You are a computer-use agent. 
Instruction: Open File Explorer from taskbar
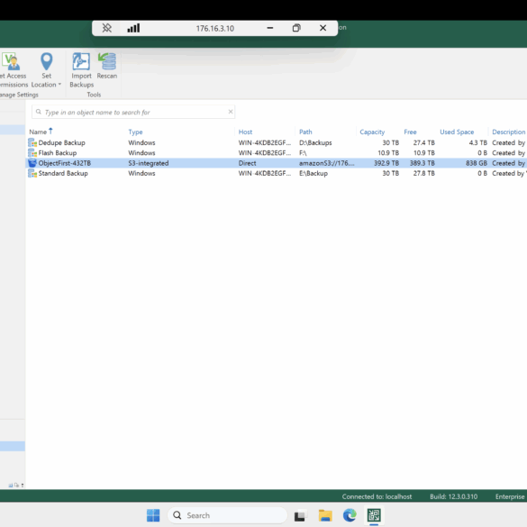pos(325,515)
